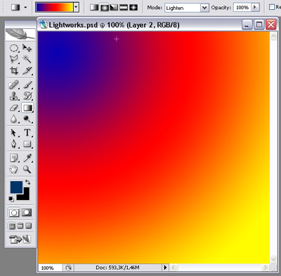Click the status bar workgroup icon
The image size is (281, 276).
68,268
